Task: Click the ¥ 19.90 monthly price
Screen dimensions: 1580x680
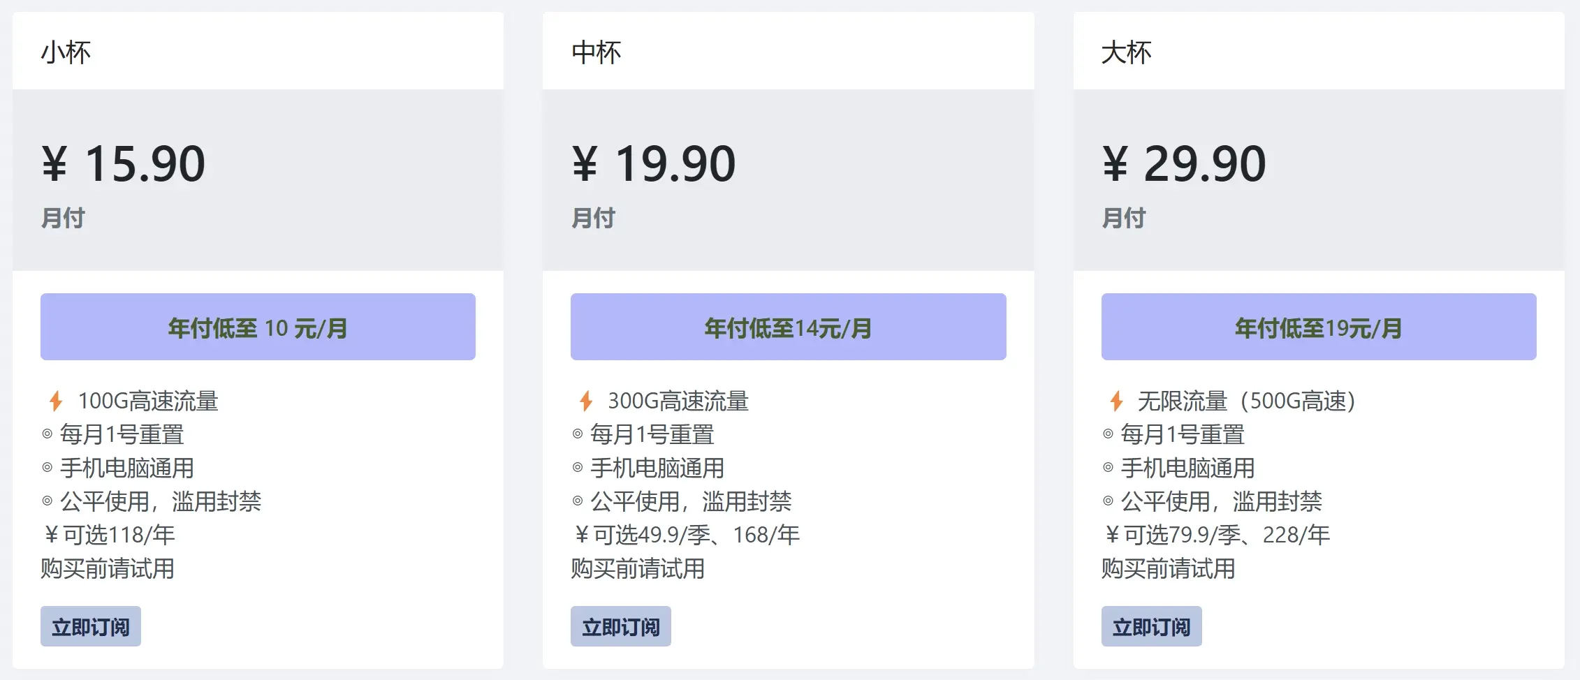Action: pyautogui.click(x=654, y=164)
